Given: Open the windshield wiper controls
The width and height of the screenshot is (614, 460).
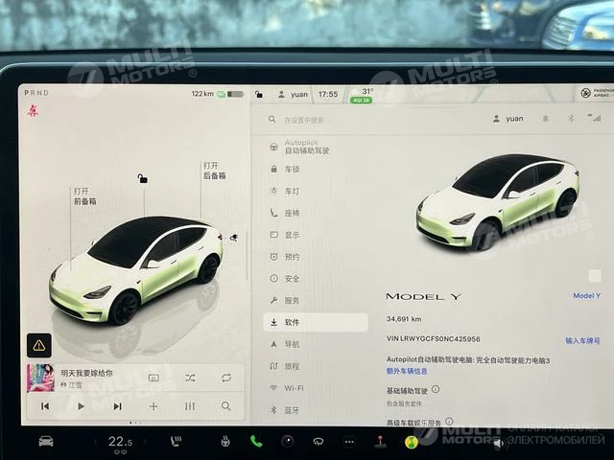Looking at the screenshot, I should pyautogui.click(x=319, y=442).
